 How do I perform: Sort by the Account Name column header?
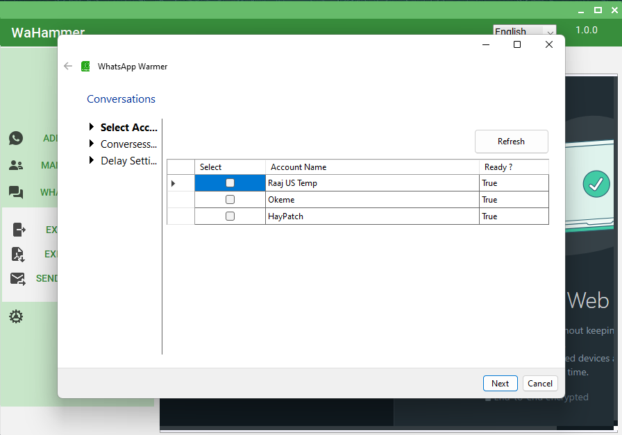371,167
